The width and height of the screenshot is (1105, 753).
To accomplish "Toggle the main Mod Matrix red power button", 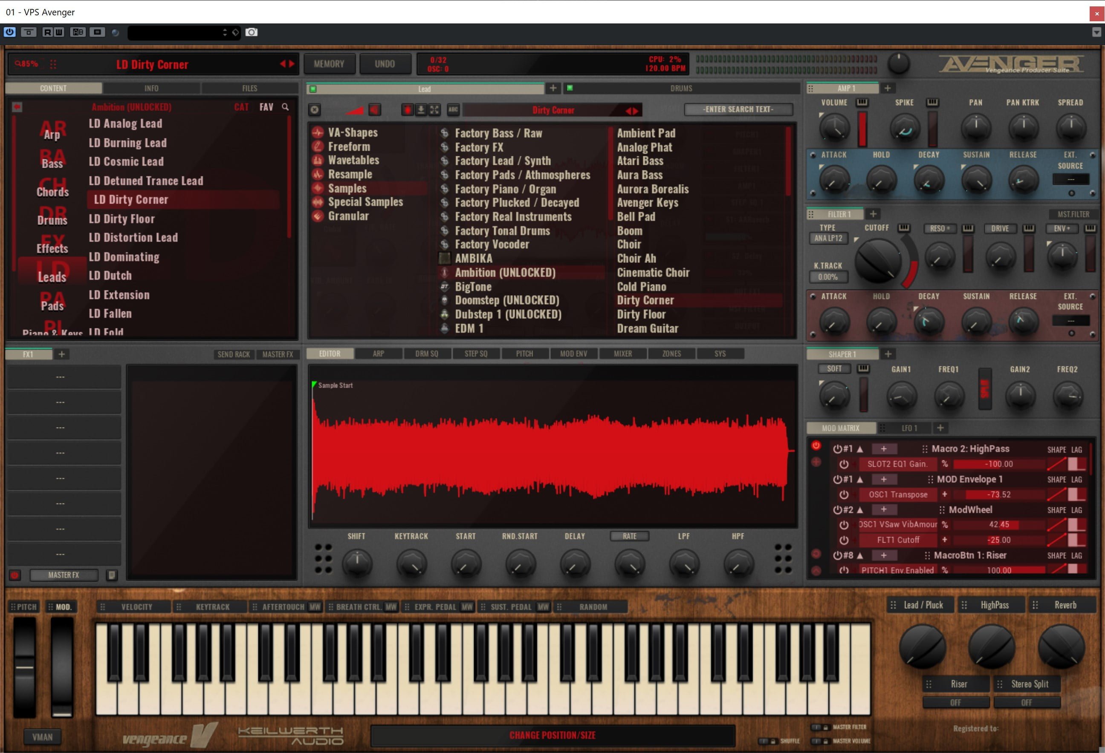I will pyautogui.click(x=816, y=445).
